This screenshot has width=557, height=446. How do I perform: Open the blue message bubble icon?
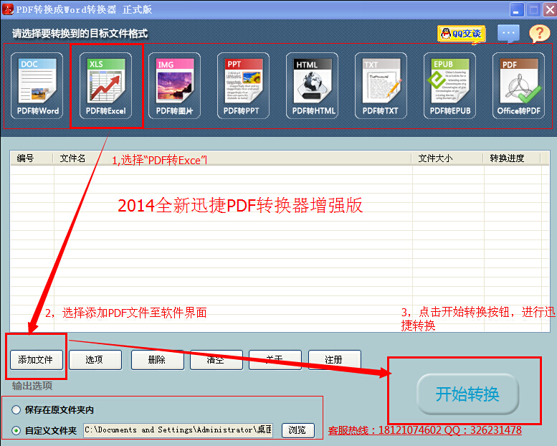coord(508,34)
